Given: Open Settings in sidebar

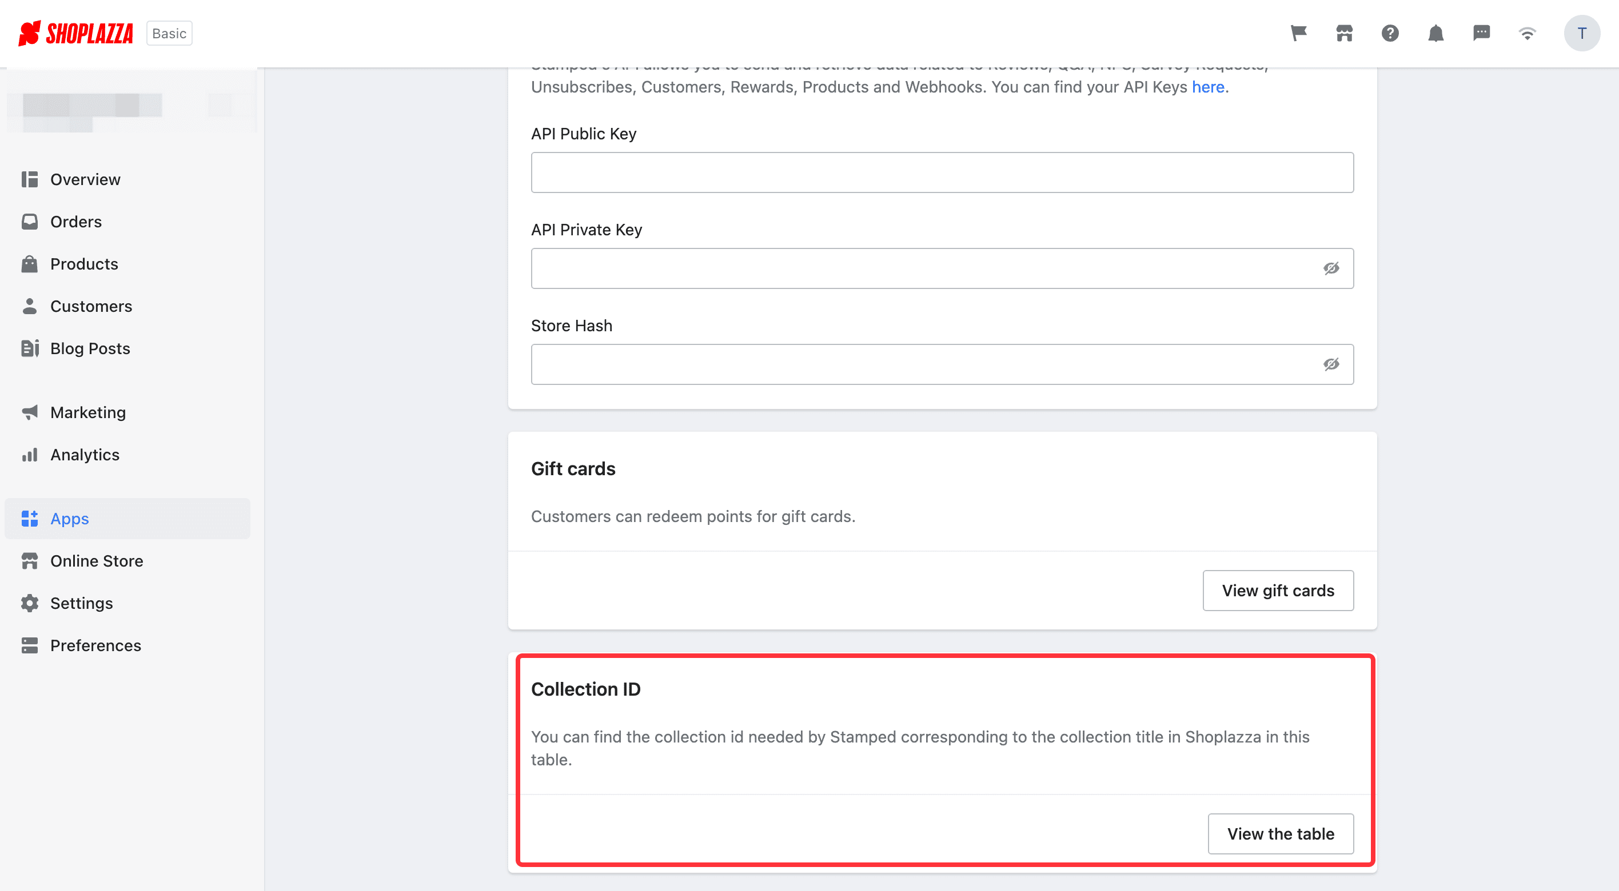Looking at the screenshot, I should 127,603.
